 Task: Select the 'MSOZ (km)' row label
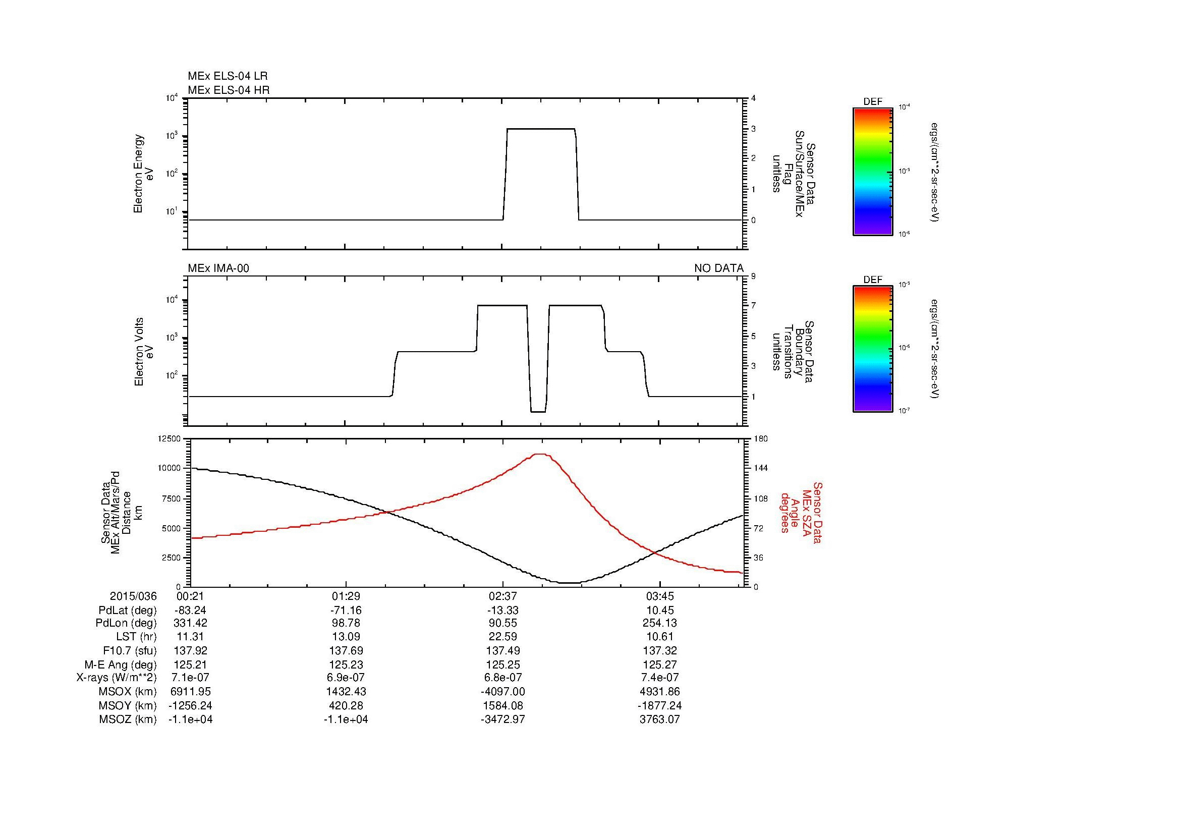click(128, 719)
